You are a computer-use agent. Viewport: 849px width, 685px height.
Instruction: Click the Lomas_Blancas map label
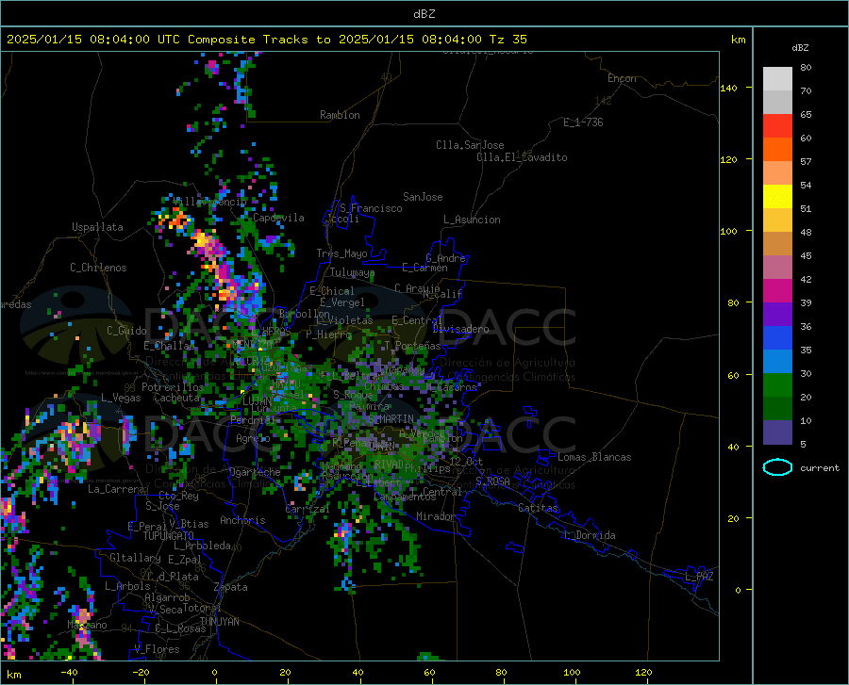594,457
